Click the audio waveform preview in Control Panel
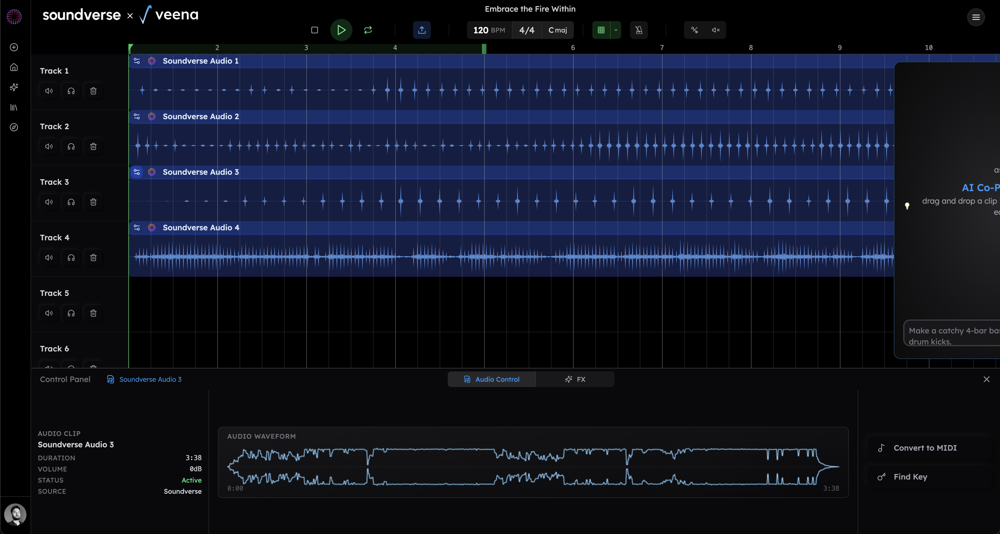The height and width of the screenshot is (534, 1000). [533, 467]
